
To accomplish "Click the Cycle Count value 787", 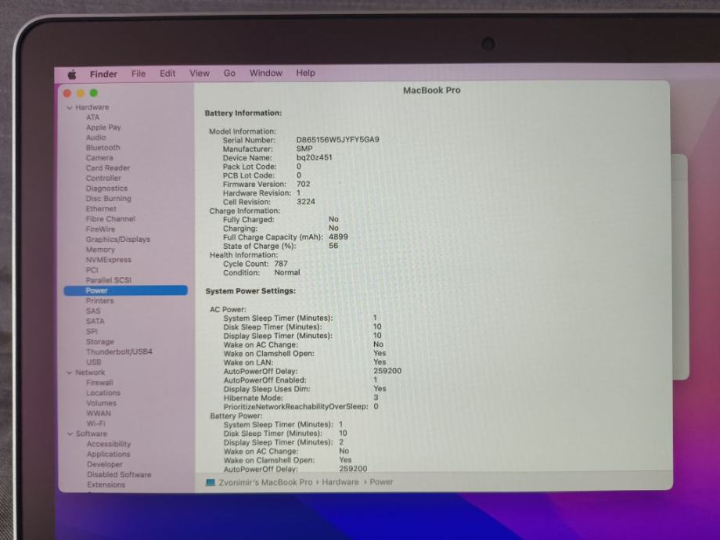I will [x=280, y=264].
